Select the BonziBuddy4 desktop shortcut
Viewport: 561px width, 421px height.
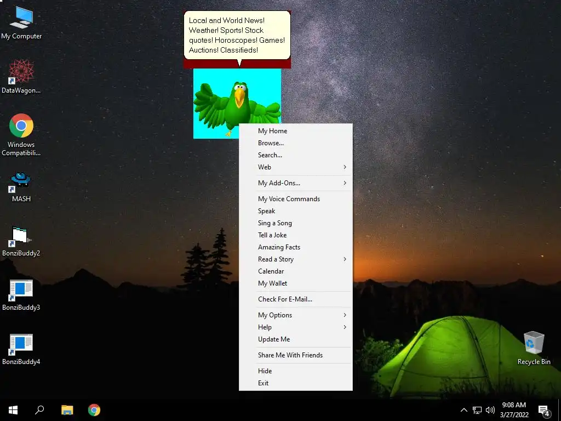pos(21,350)
